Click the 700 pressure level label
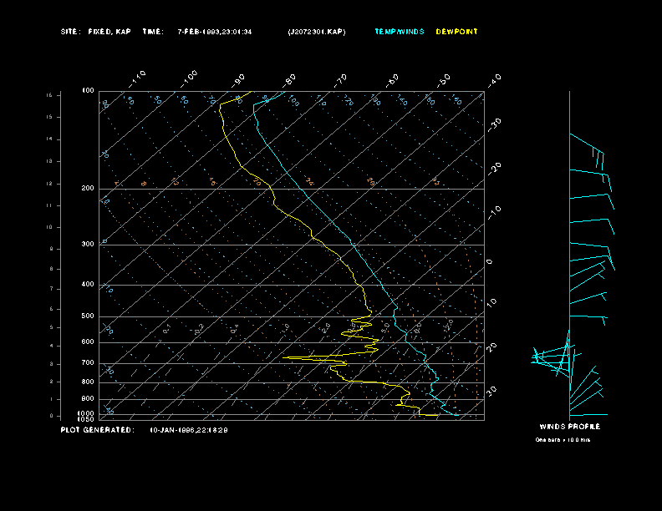This screenshot has width=662, height=511. tap(88, 362)
